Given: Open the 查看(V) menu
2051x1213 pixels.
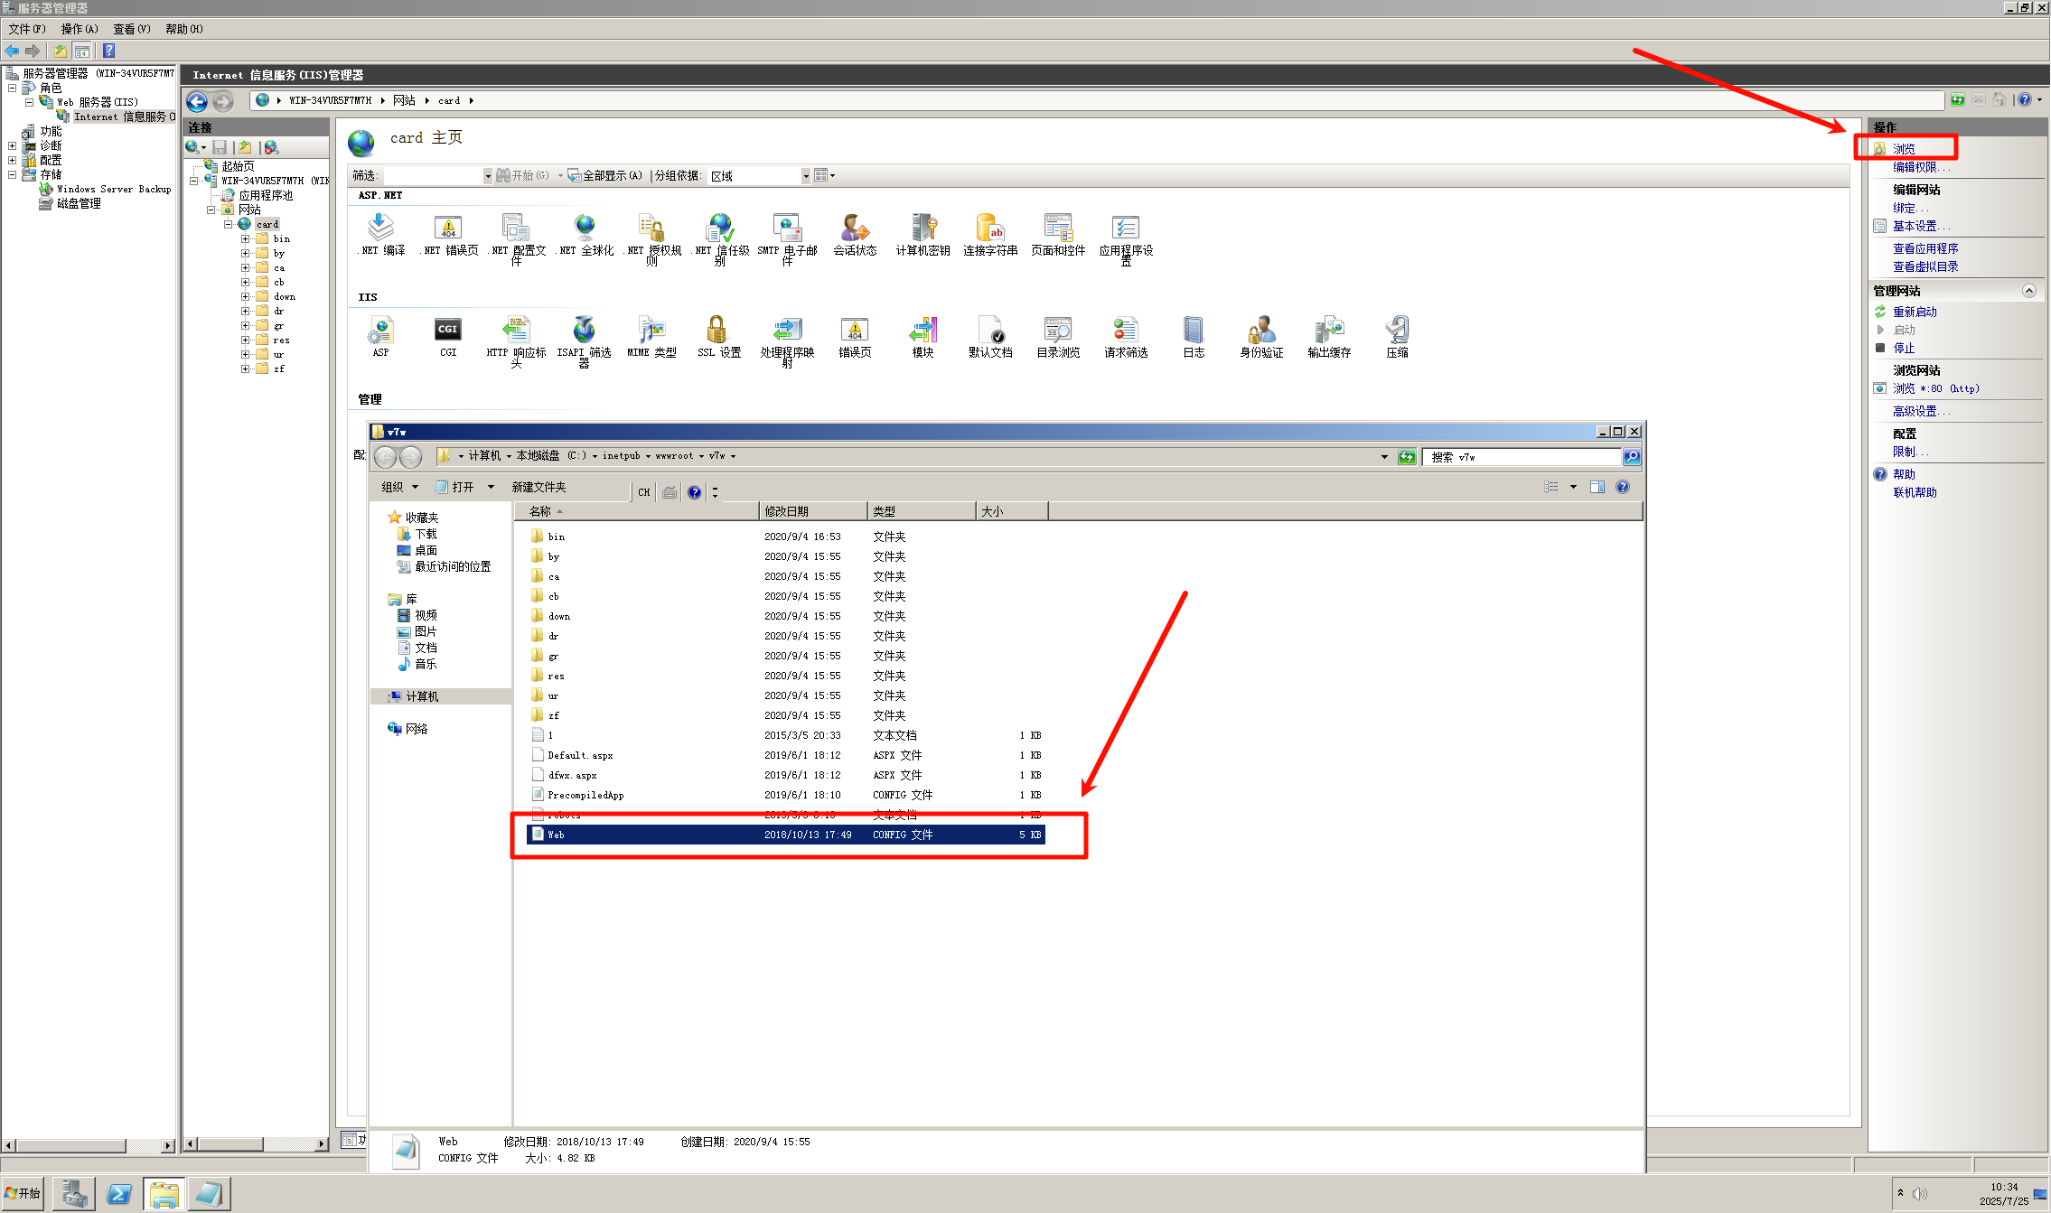Looking at the screenshot, I should click(131, 29).
